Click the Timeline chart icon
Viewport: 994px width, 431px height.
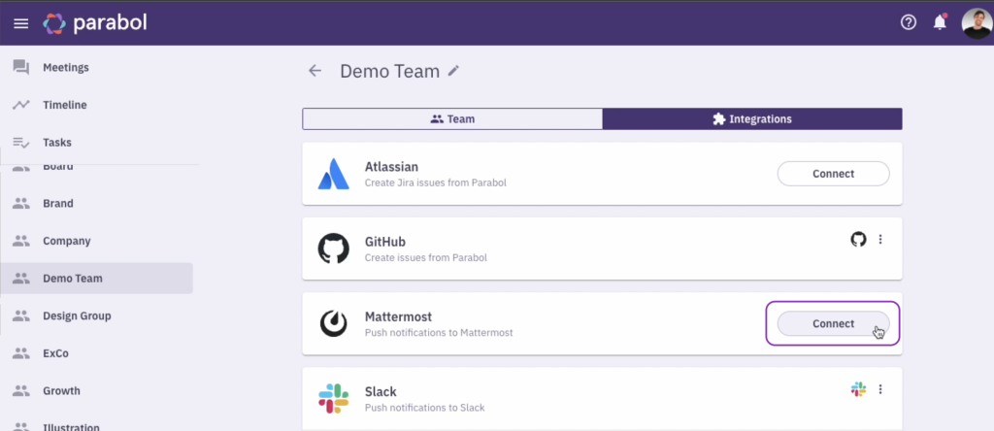21,105
